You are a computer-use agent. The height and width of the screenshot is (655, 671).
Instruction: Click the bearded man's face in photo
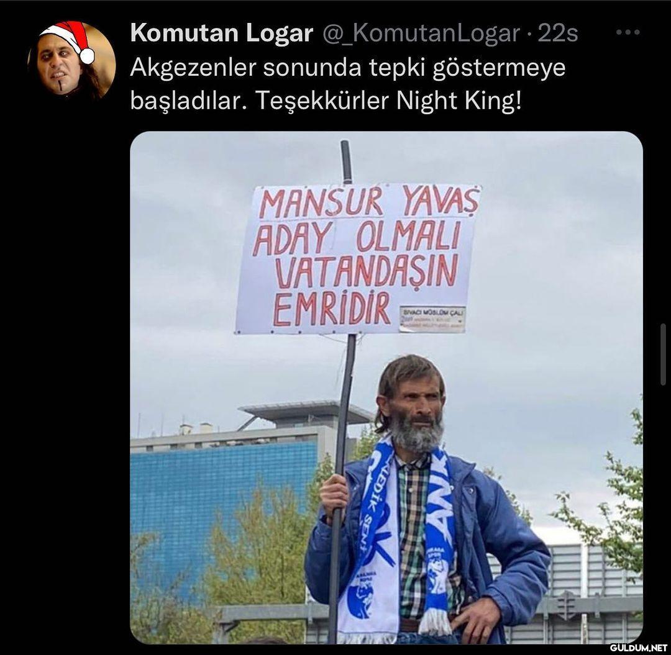[x=414, y=406]
